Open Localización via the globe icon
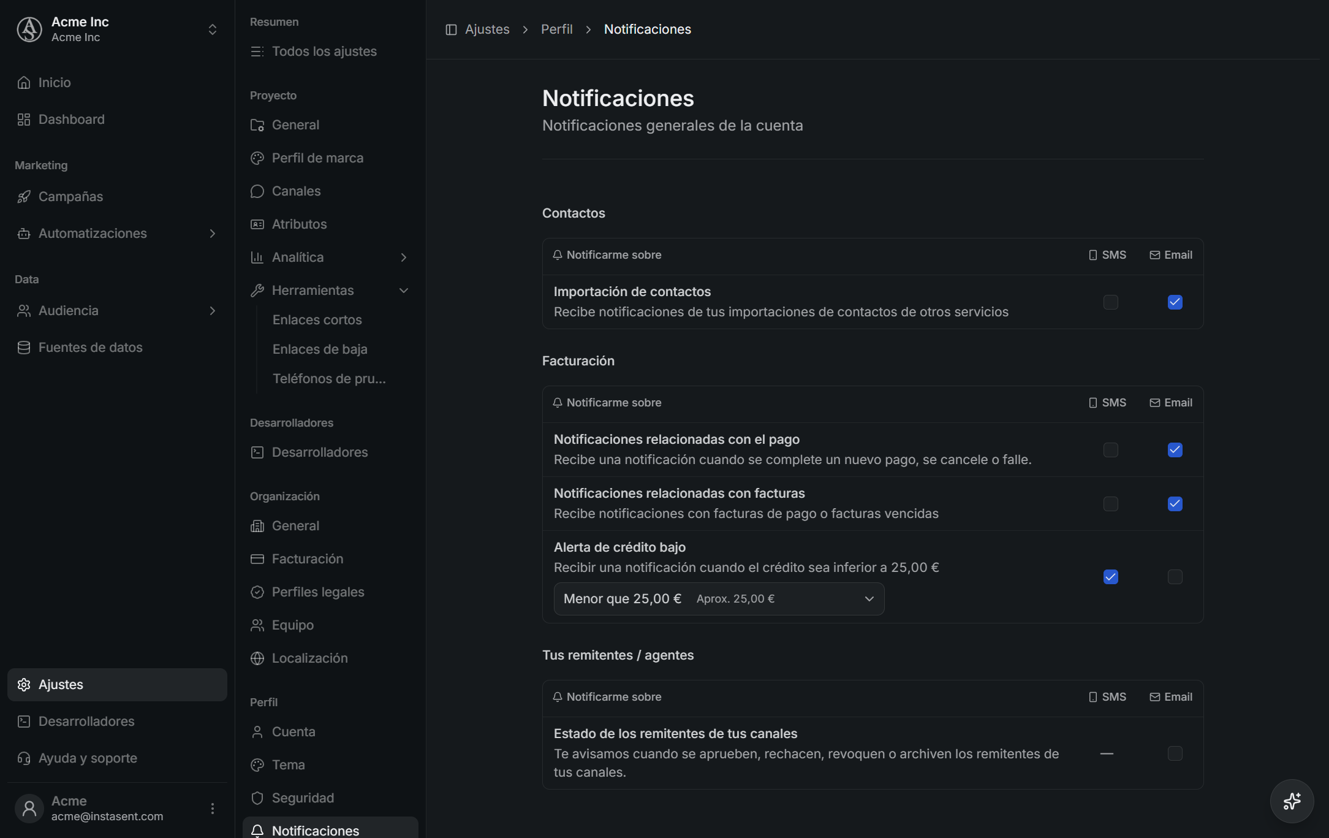 pos(257,658)
